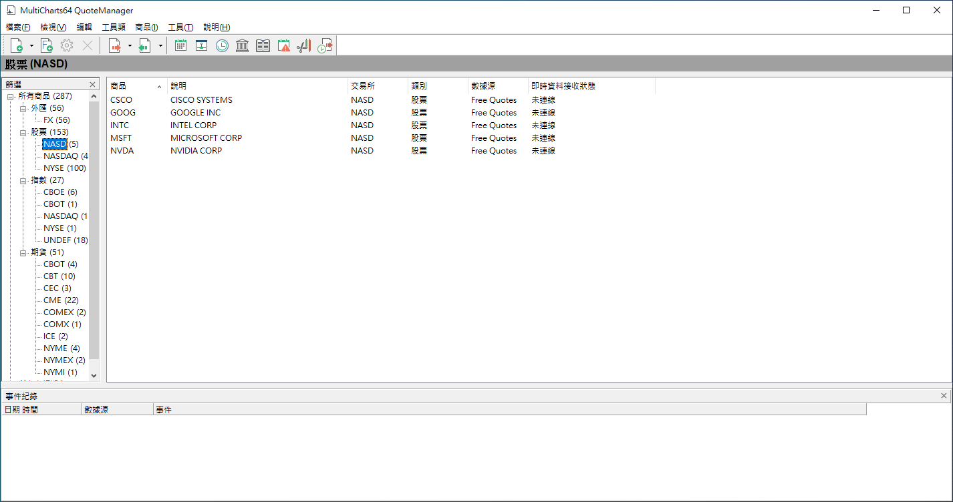Viewport: 953px width, 502px height.
Task: Open the 檔案(F) menu
Action: (18, 27)
